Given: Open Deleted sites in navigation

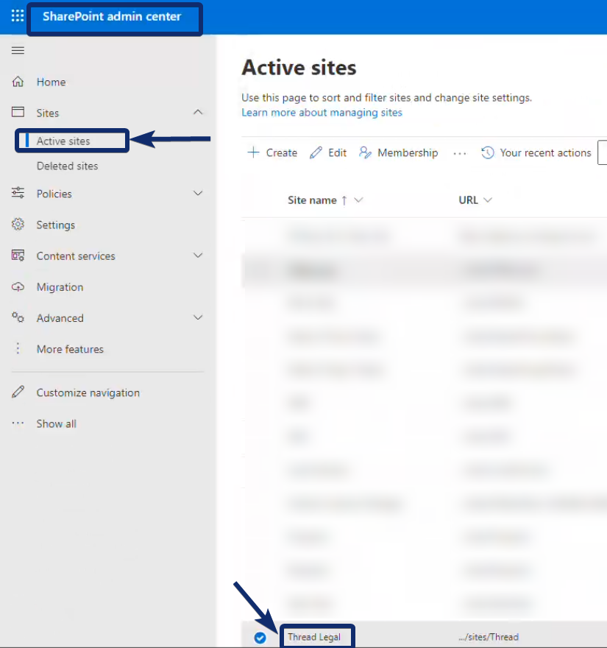Looking at the screenshot, I should (x=67, y=166).
